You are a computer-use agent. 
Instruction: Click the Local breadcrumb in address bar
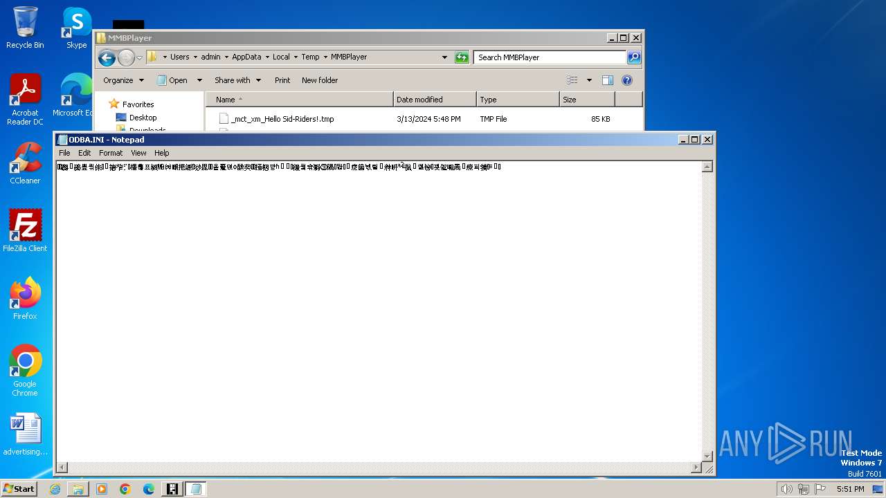(281, 57)
